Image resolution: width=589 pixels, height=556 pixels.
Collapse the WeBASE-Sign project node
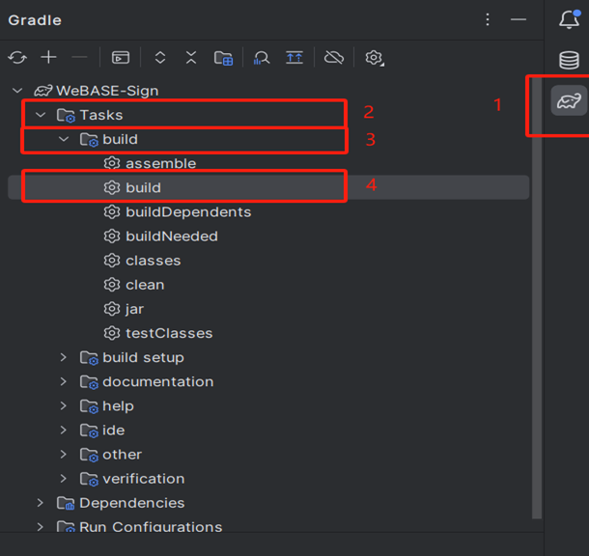[17, 91]
